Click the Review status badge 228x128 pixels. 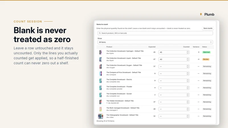coord(206,59)
